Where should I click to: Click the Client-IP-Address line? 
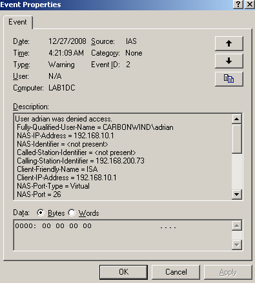(66, 178)
